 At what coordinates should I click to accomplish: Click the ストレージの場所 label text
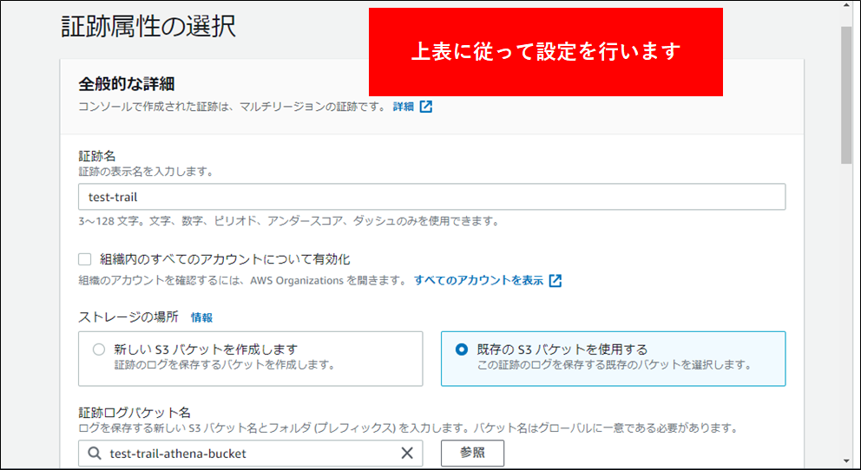pos(128,317)
